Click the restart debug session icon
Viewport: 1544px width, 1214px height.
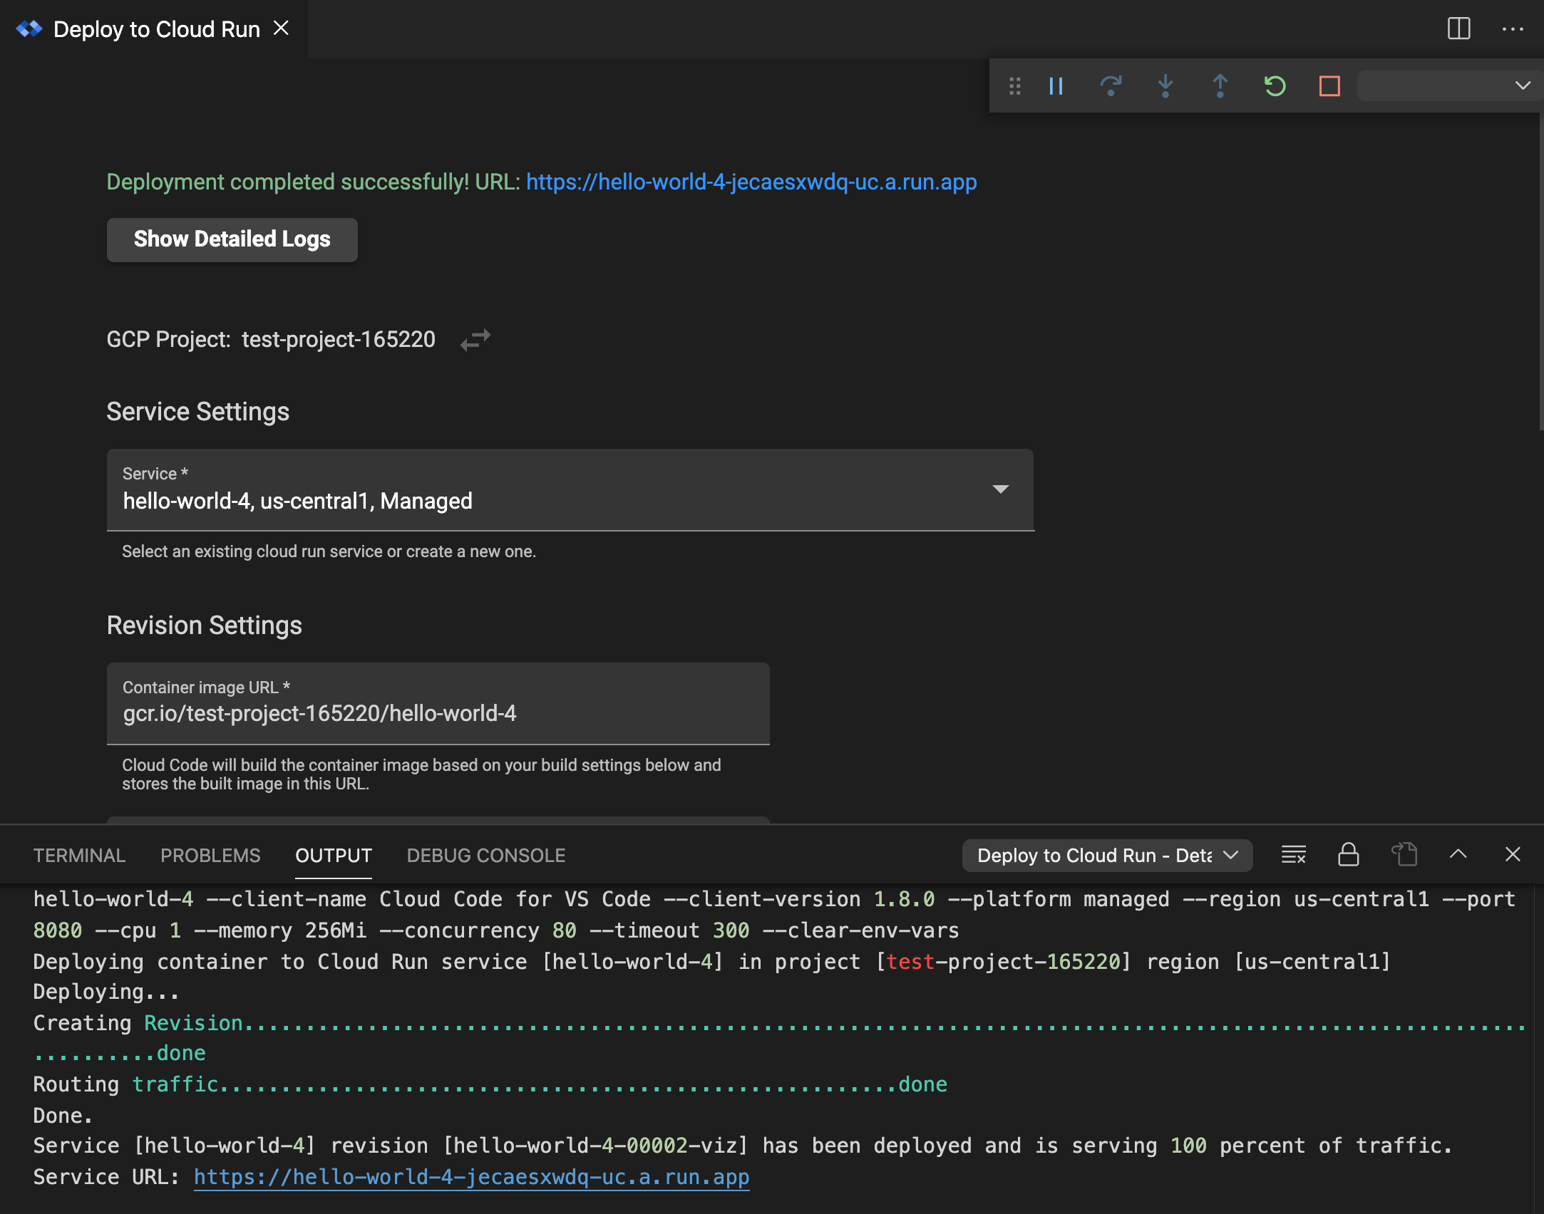pyautogui.click(x=1275, y=84)
